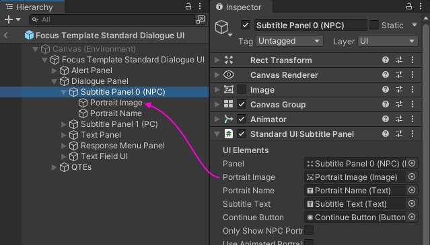Screen dimensions: 430x245
Task: Disable the Animator component checkbox
Action: (x=242, y=119)
